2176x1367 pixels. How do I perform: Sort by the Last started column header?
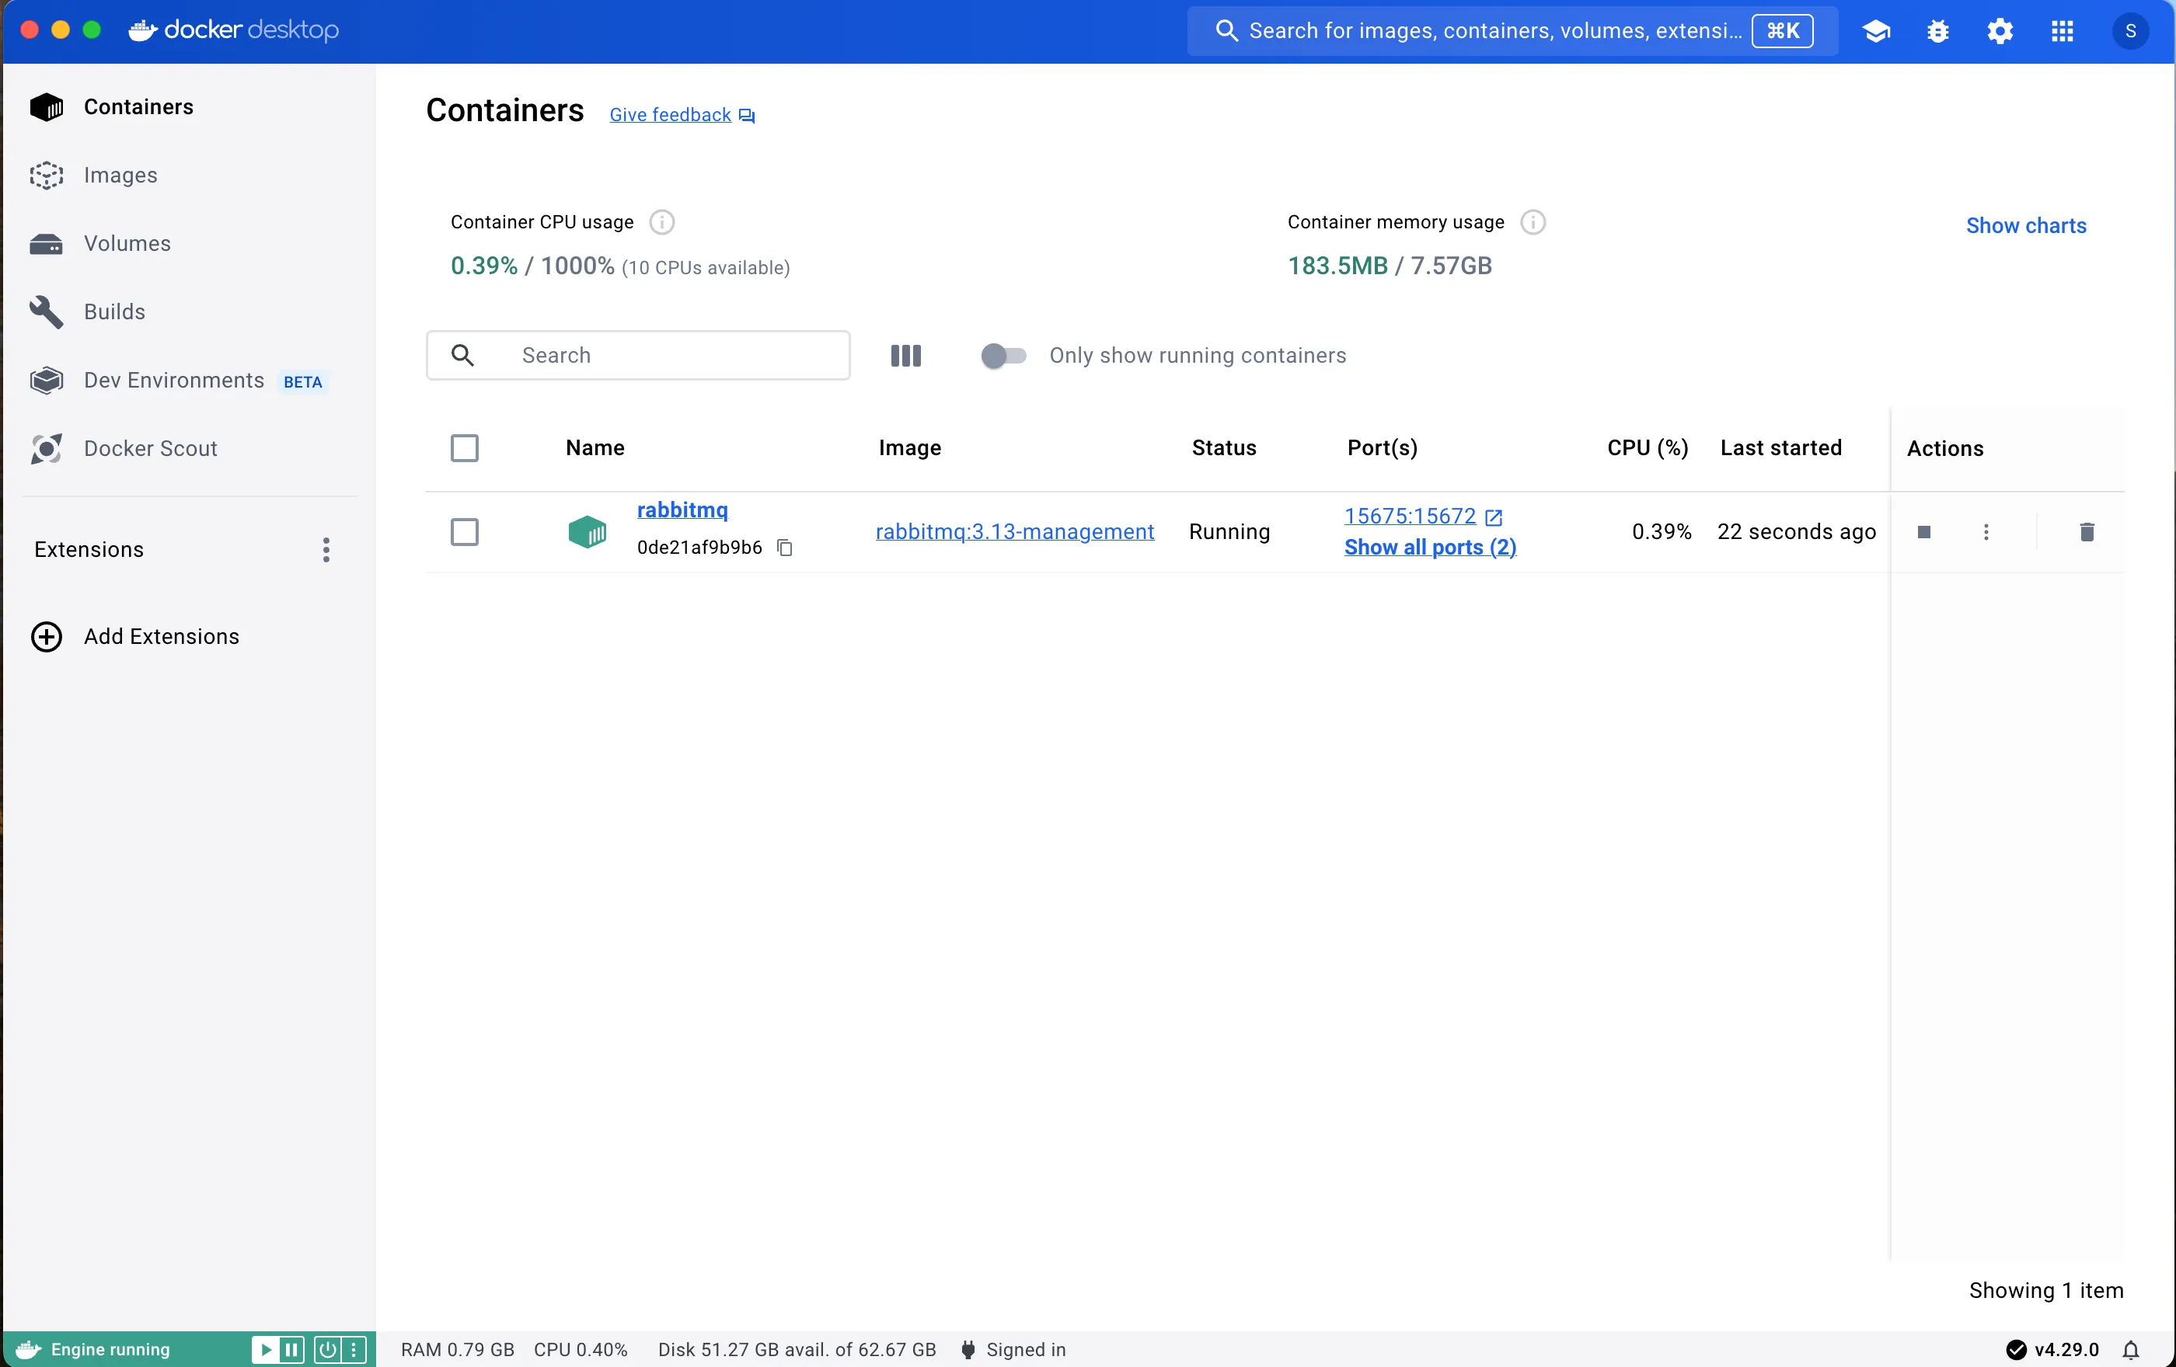(x=1780, y=448)
